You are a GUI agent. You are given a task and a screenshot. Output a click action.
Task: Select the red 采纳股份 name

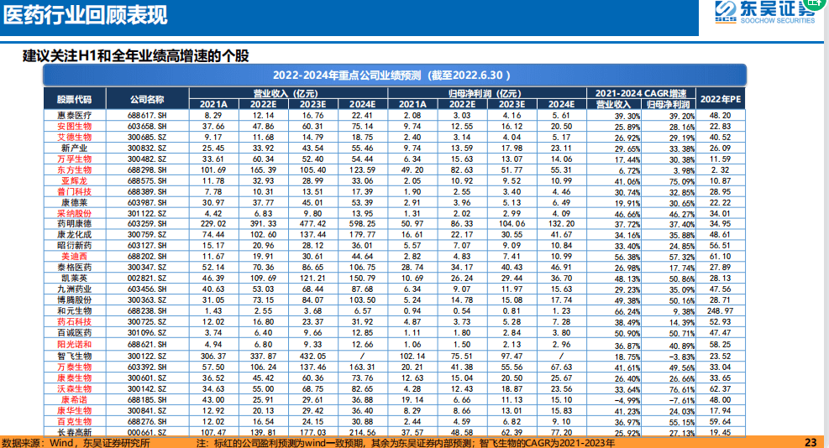pos(75,213)
